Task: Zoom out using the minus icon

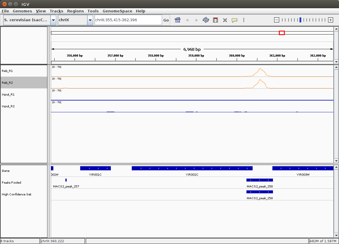Action: [277, 20]
